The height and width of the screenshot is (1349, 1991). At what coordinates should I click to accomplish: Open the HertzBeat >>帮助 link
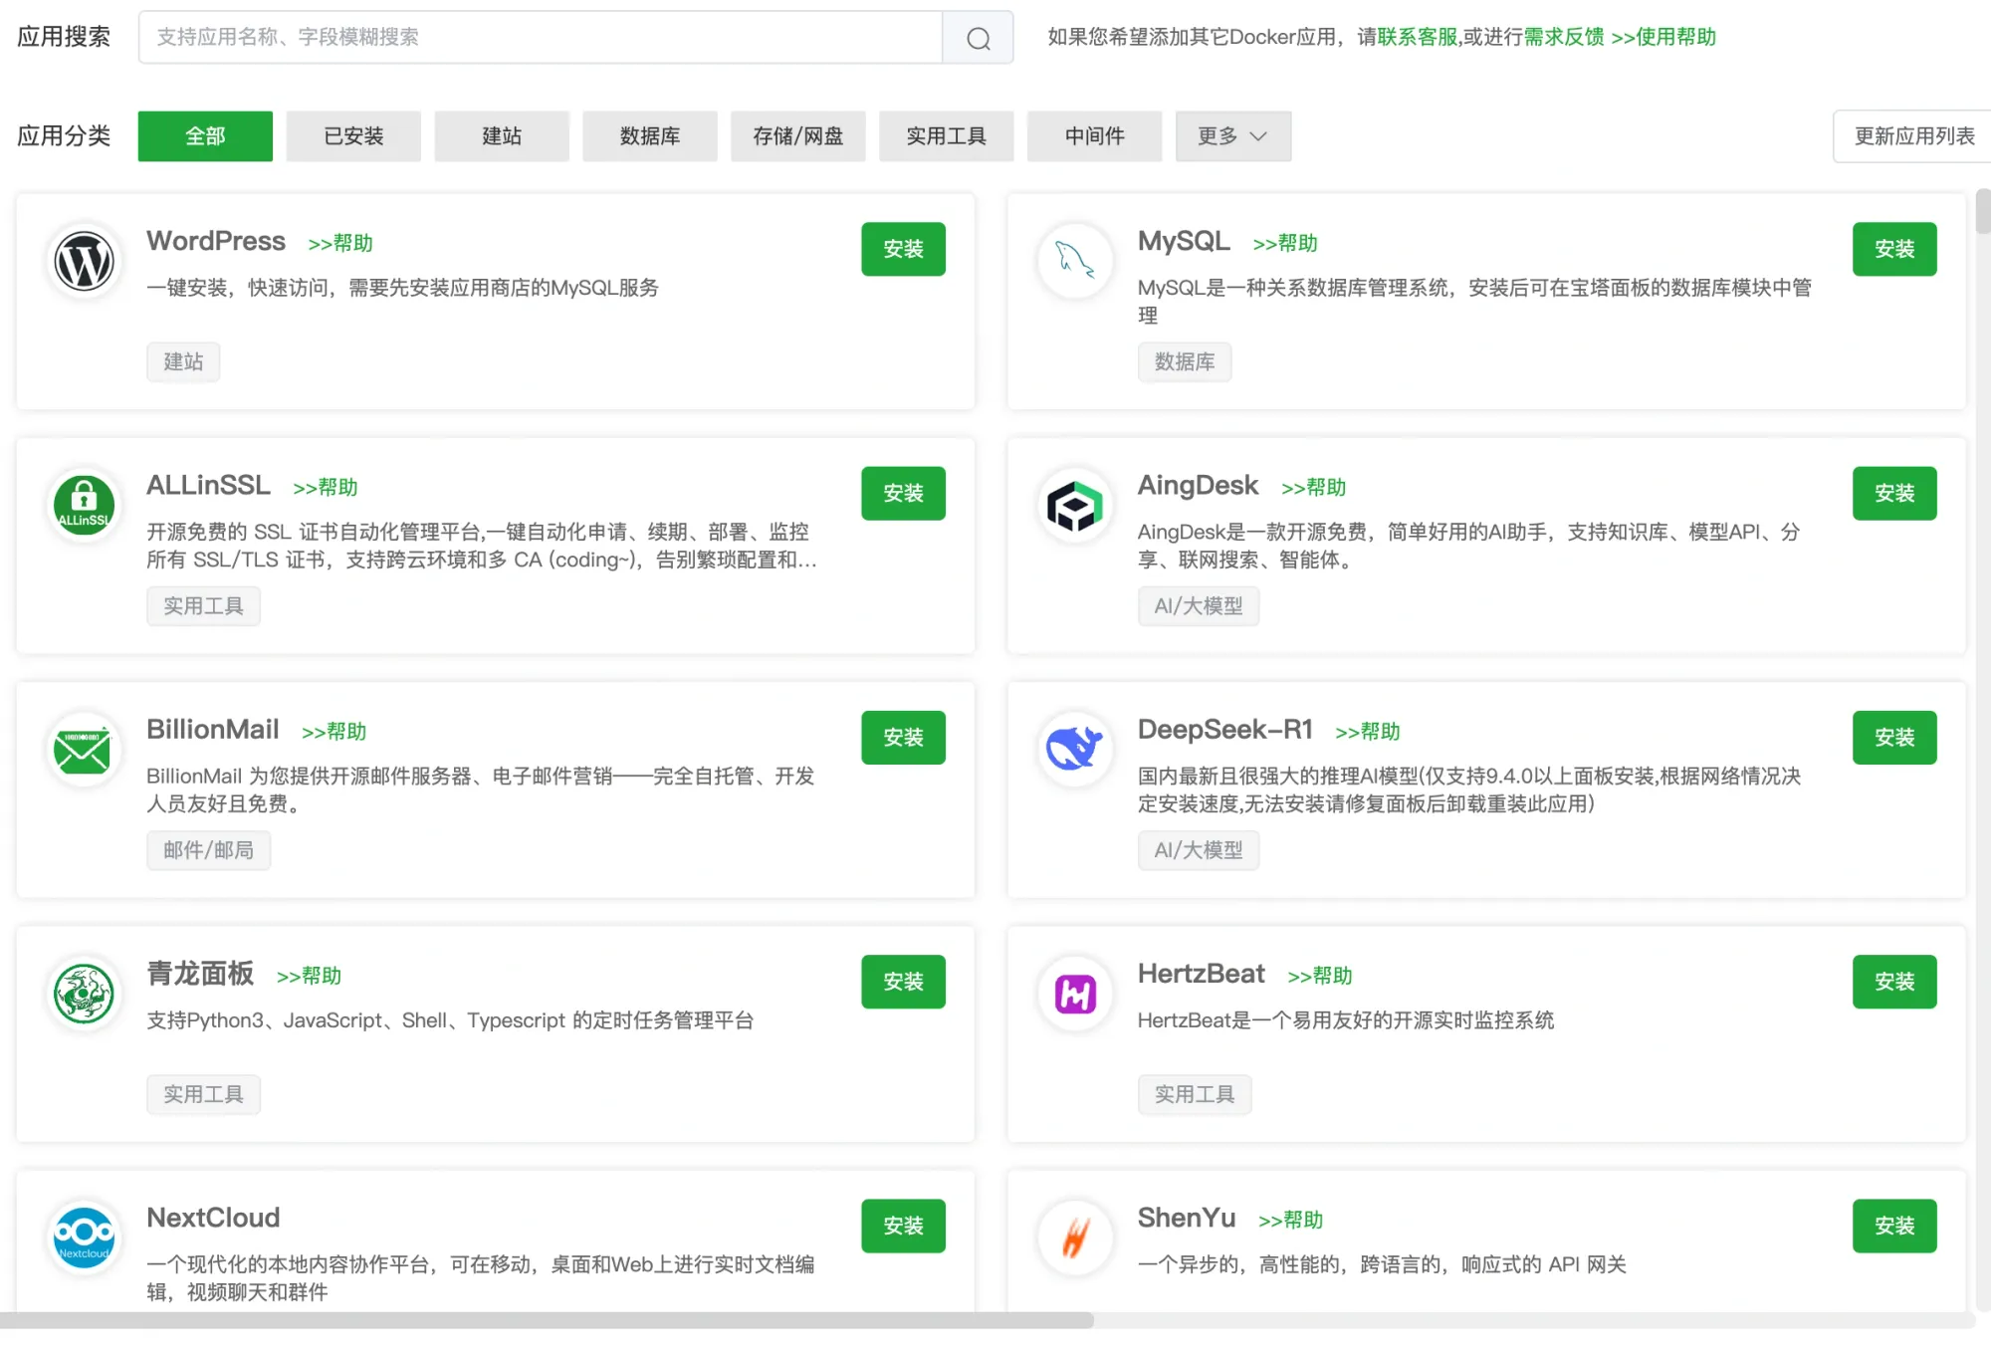tap(1320, 976)
